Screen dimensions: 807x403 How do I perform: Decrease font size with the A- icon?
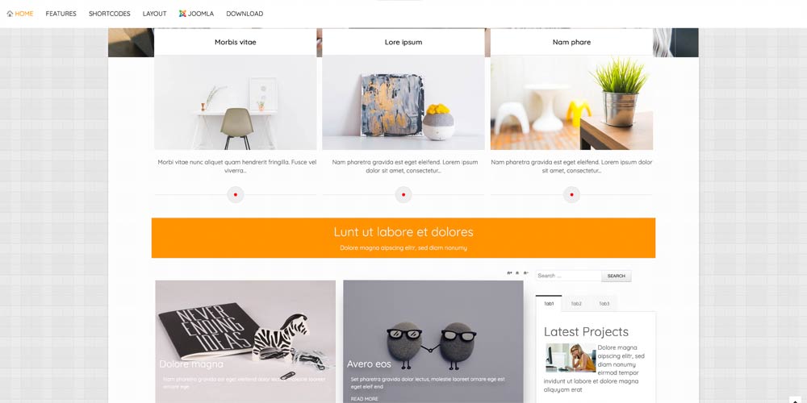[525, 273]
